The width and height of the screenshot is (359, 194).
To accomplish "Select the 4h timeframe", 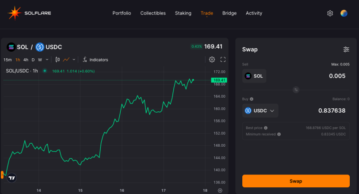I will (x=26, y=60).
